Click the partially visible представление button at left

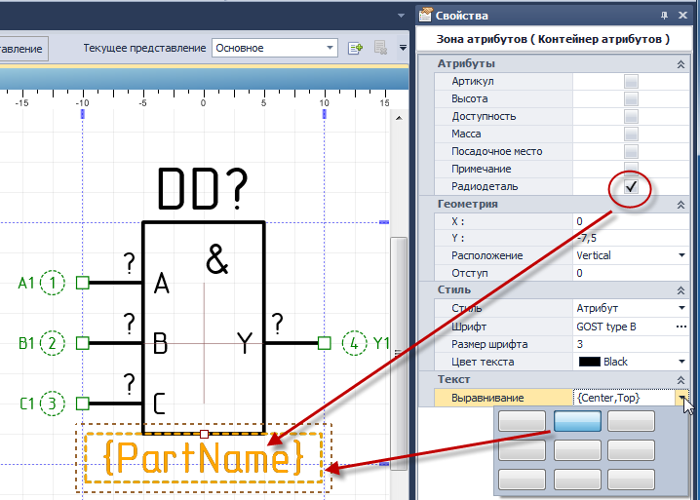[22, 49]
